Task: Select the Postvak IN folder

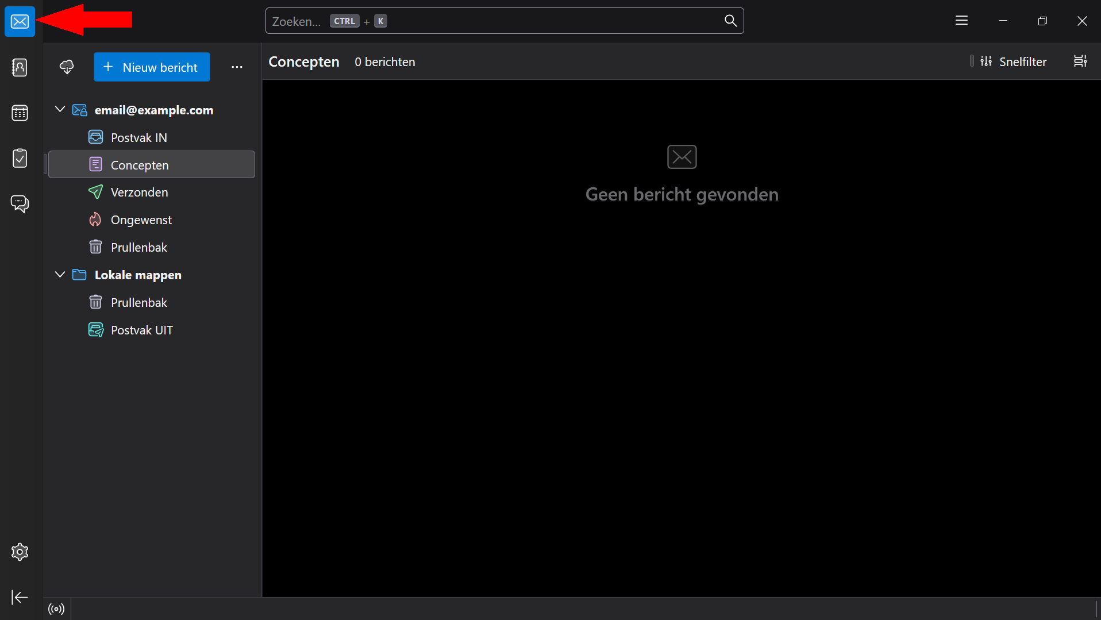Action: (x=138, y=137)
